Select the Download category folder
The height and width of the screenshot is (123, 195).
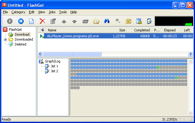pyautogui.click(x=22, y=34)
